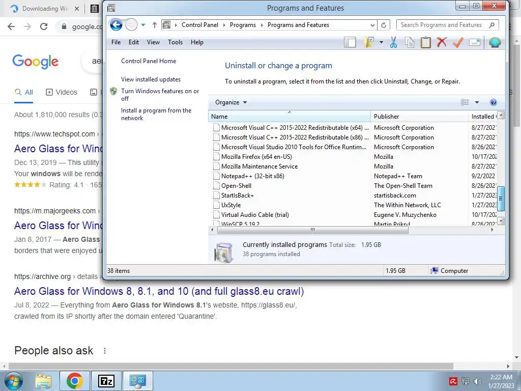Image resolution: width=521 pixels, height=391 pixels.
Task: Expand the arrow after Control Panel breadcrumb
Action: point(224,25)
